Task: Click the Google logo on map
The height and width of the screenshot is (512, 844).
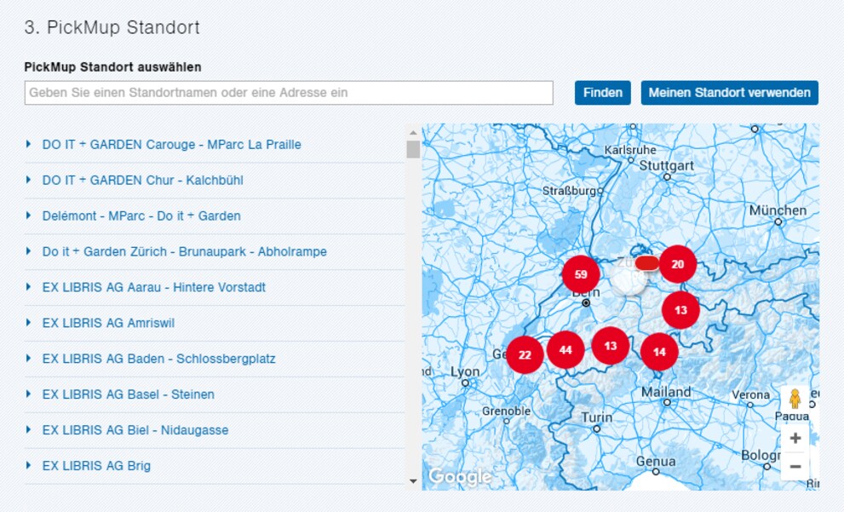Action: [460, 476]
